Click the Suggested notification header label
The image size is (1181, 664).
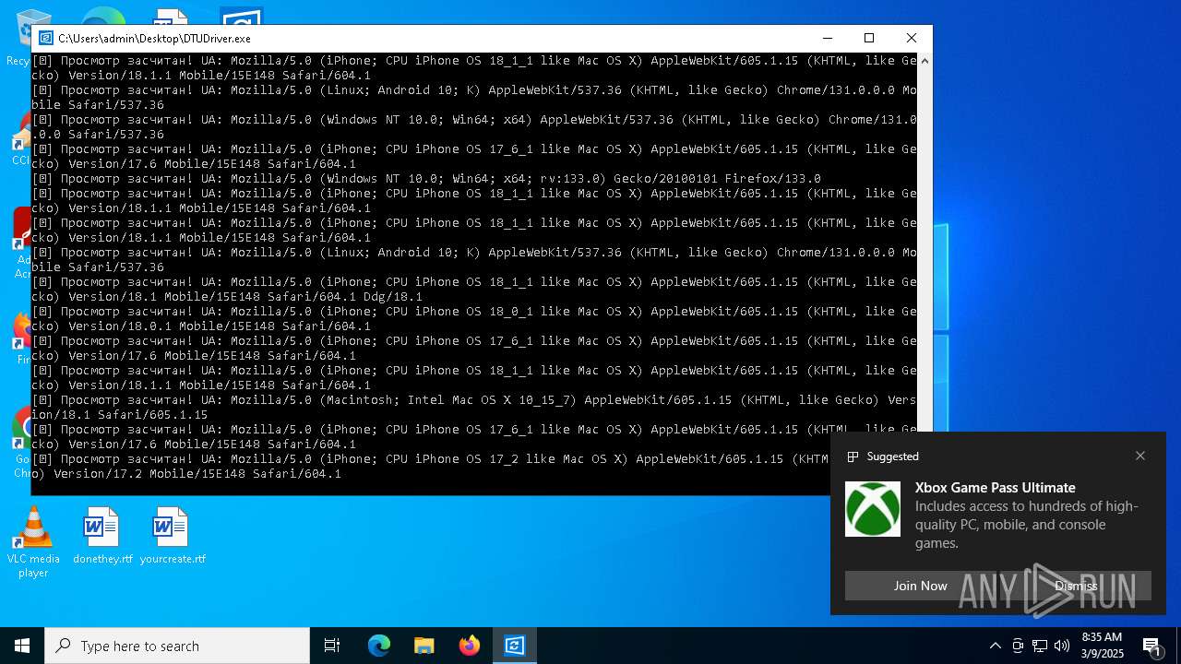[892, 456]
